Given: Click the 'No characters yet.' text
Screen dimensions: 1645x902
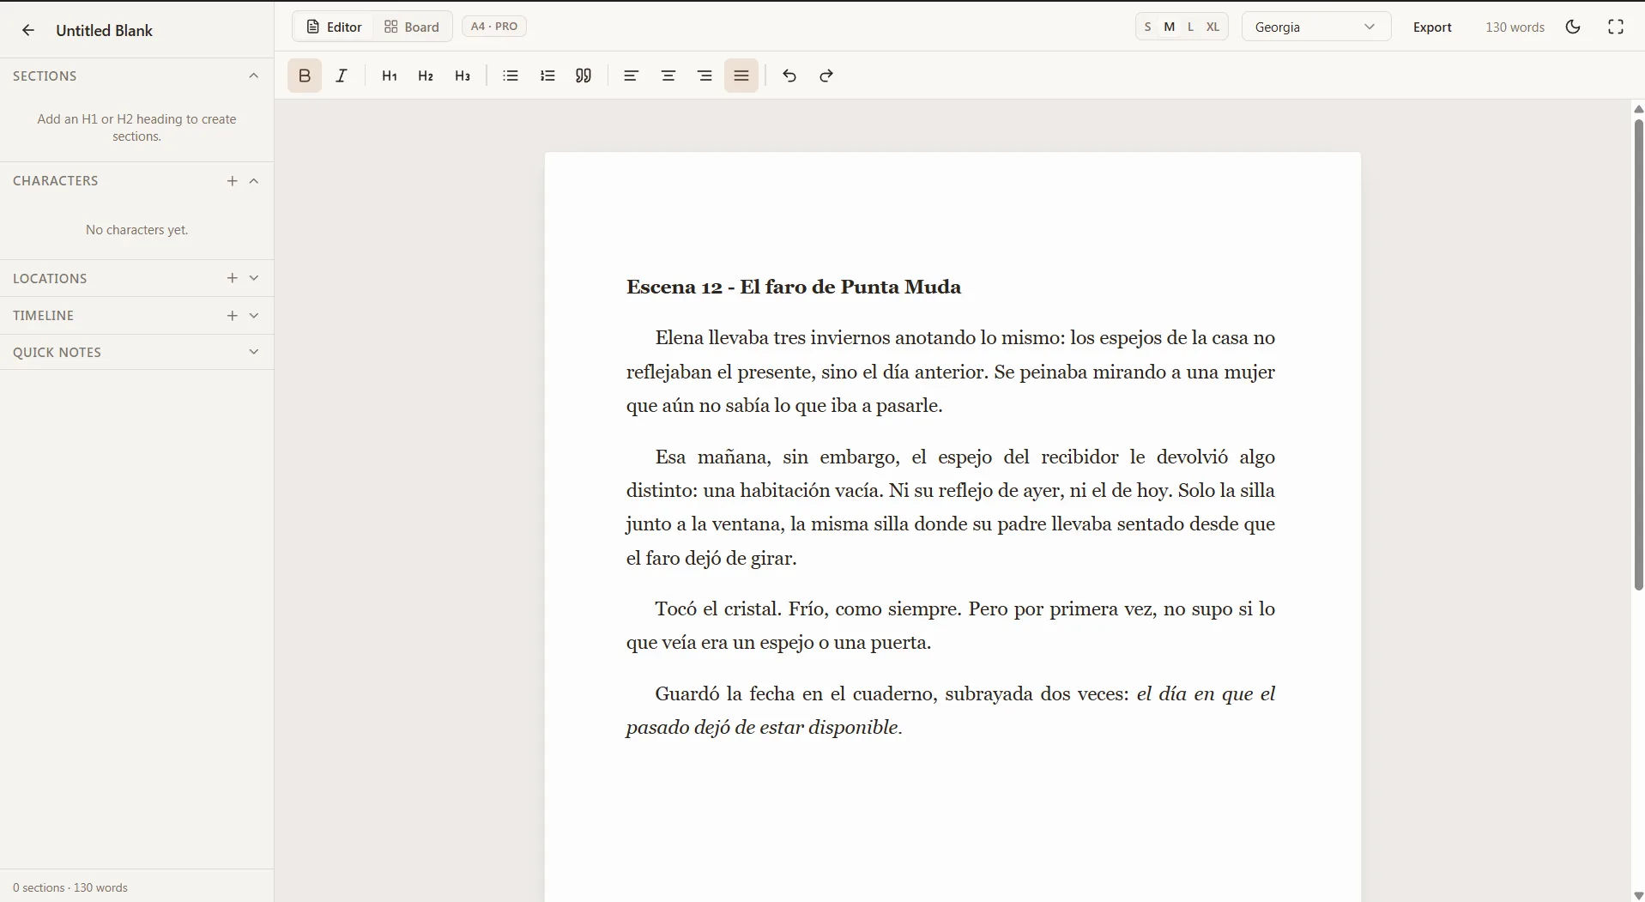Looking at the screenshot, I should click(136, 230).
